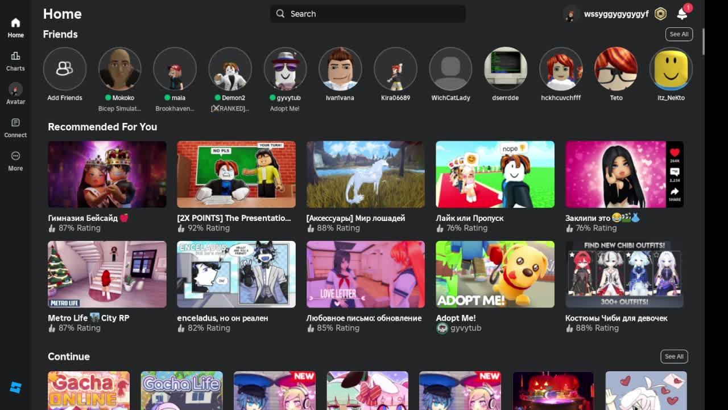Open Gacha Online in Continue row
Screen dimensions: 728x410
click(89, 391)
